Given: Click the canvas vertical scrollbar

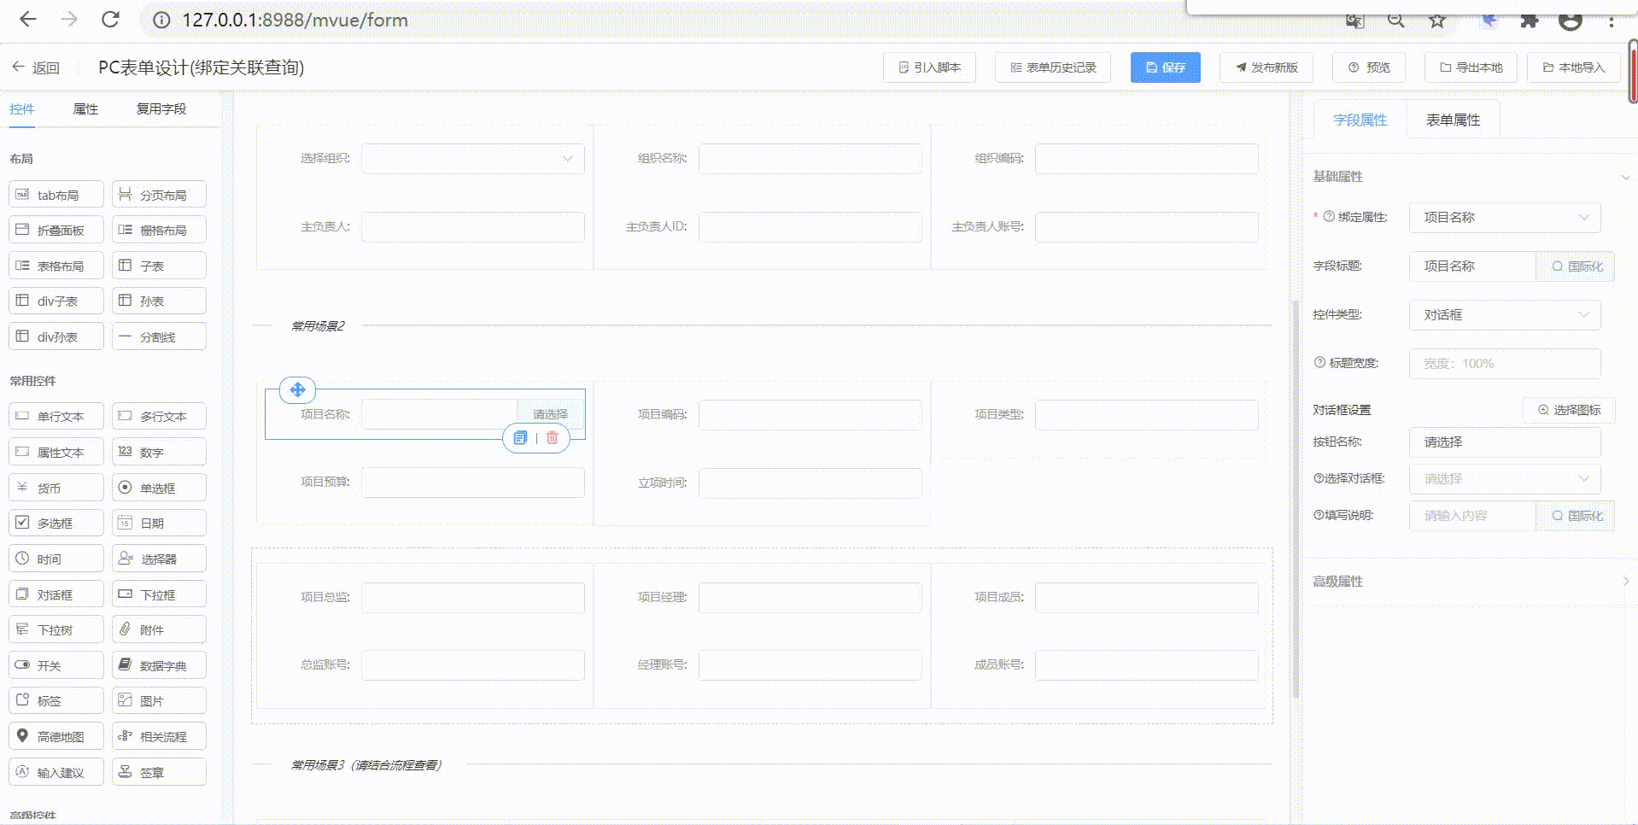Looking at the screenshot, I should point(1296,495).
